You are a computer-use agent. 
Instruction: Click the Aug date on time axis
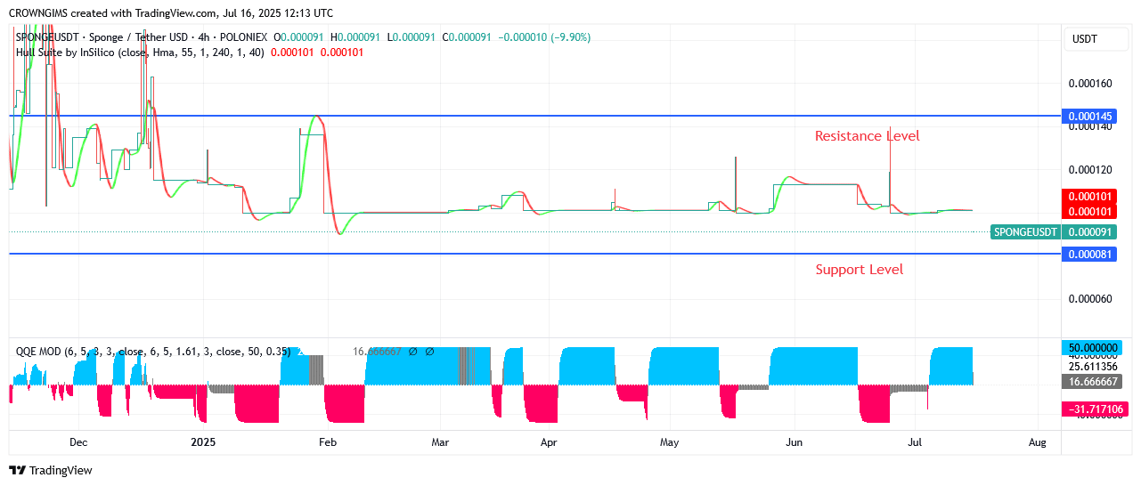coord(1037,442)
